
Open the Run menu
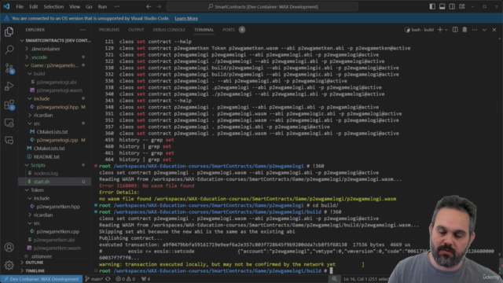102,6
